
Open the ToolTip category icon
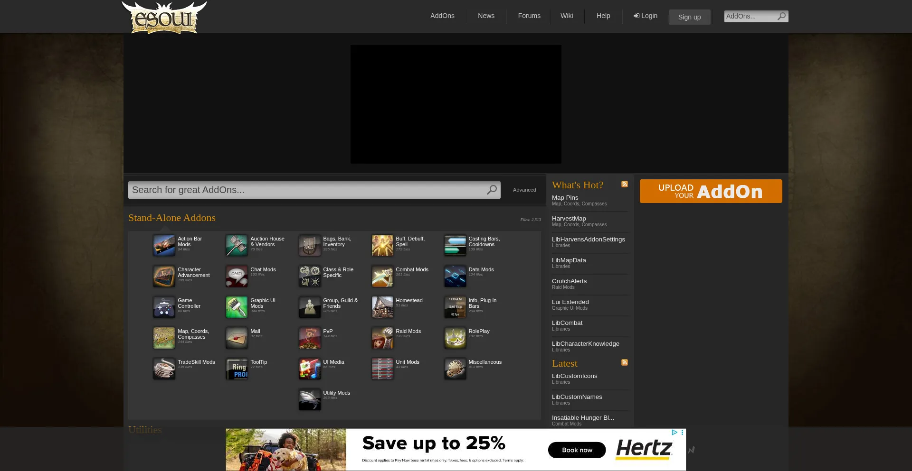click(237, 369)
